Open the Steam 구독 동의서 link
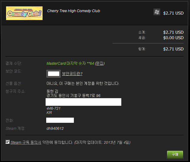 (x=26, y=142)
